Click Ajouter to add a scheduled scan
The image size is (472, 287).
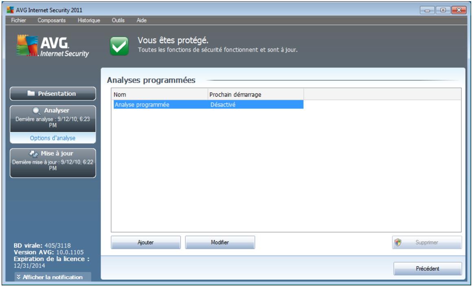pos(146,242)
